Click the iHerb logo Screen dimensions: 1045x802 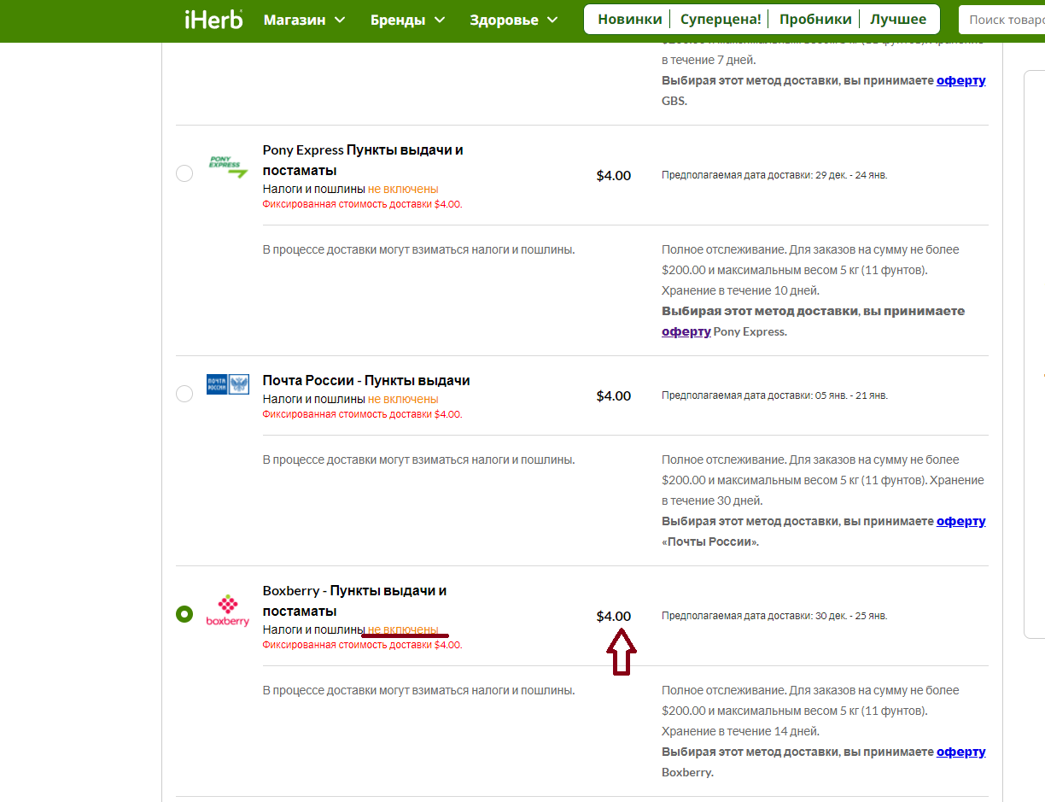pos(213,19)
